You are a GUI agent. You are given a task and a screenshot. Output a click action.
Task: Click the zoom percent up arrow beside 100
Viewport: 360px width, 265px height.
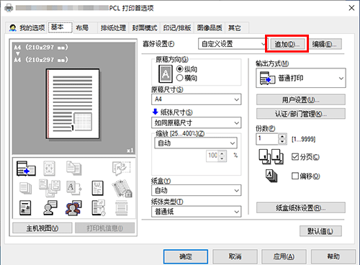pos(222,153)
